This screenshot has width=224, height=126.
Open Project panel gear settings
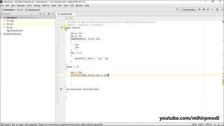(49, 14)
